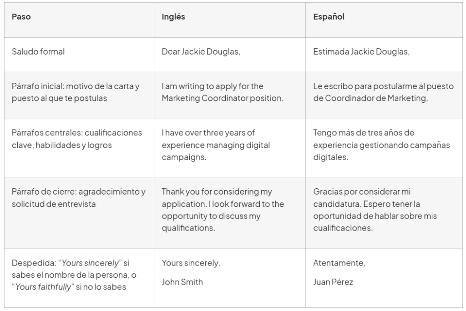The width and height of the screenshot is (466, 311).
Task: Click the Juan Pérez signature
Action: [333, 282]
